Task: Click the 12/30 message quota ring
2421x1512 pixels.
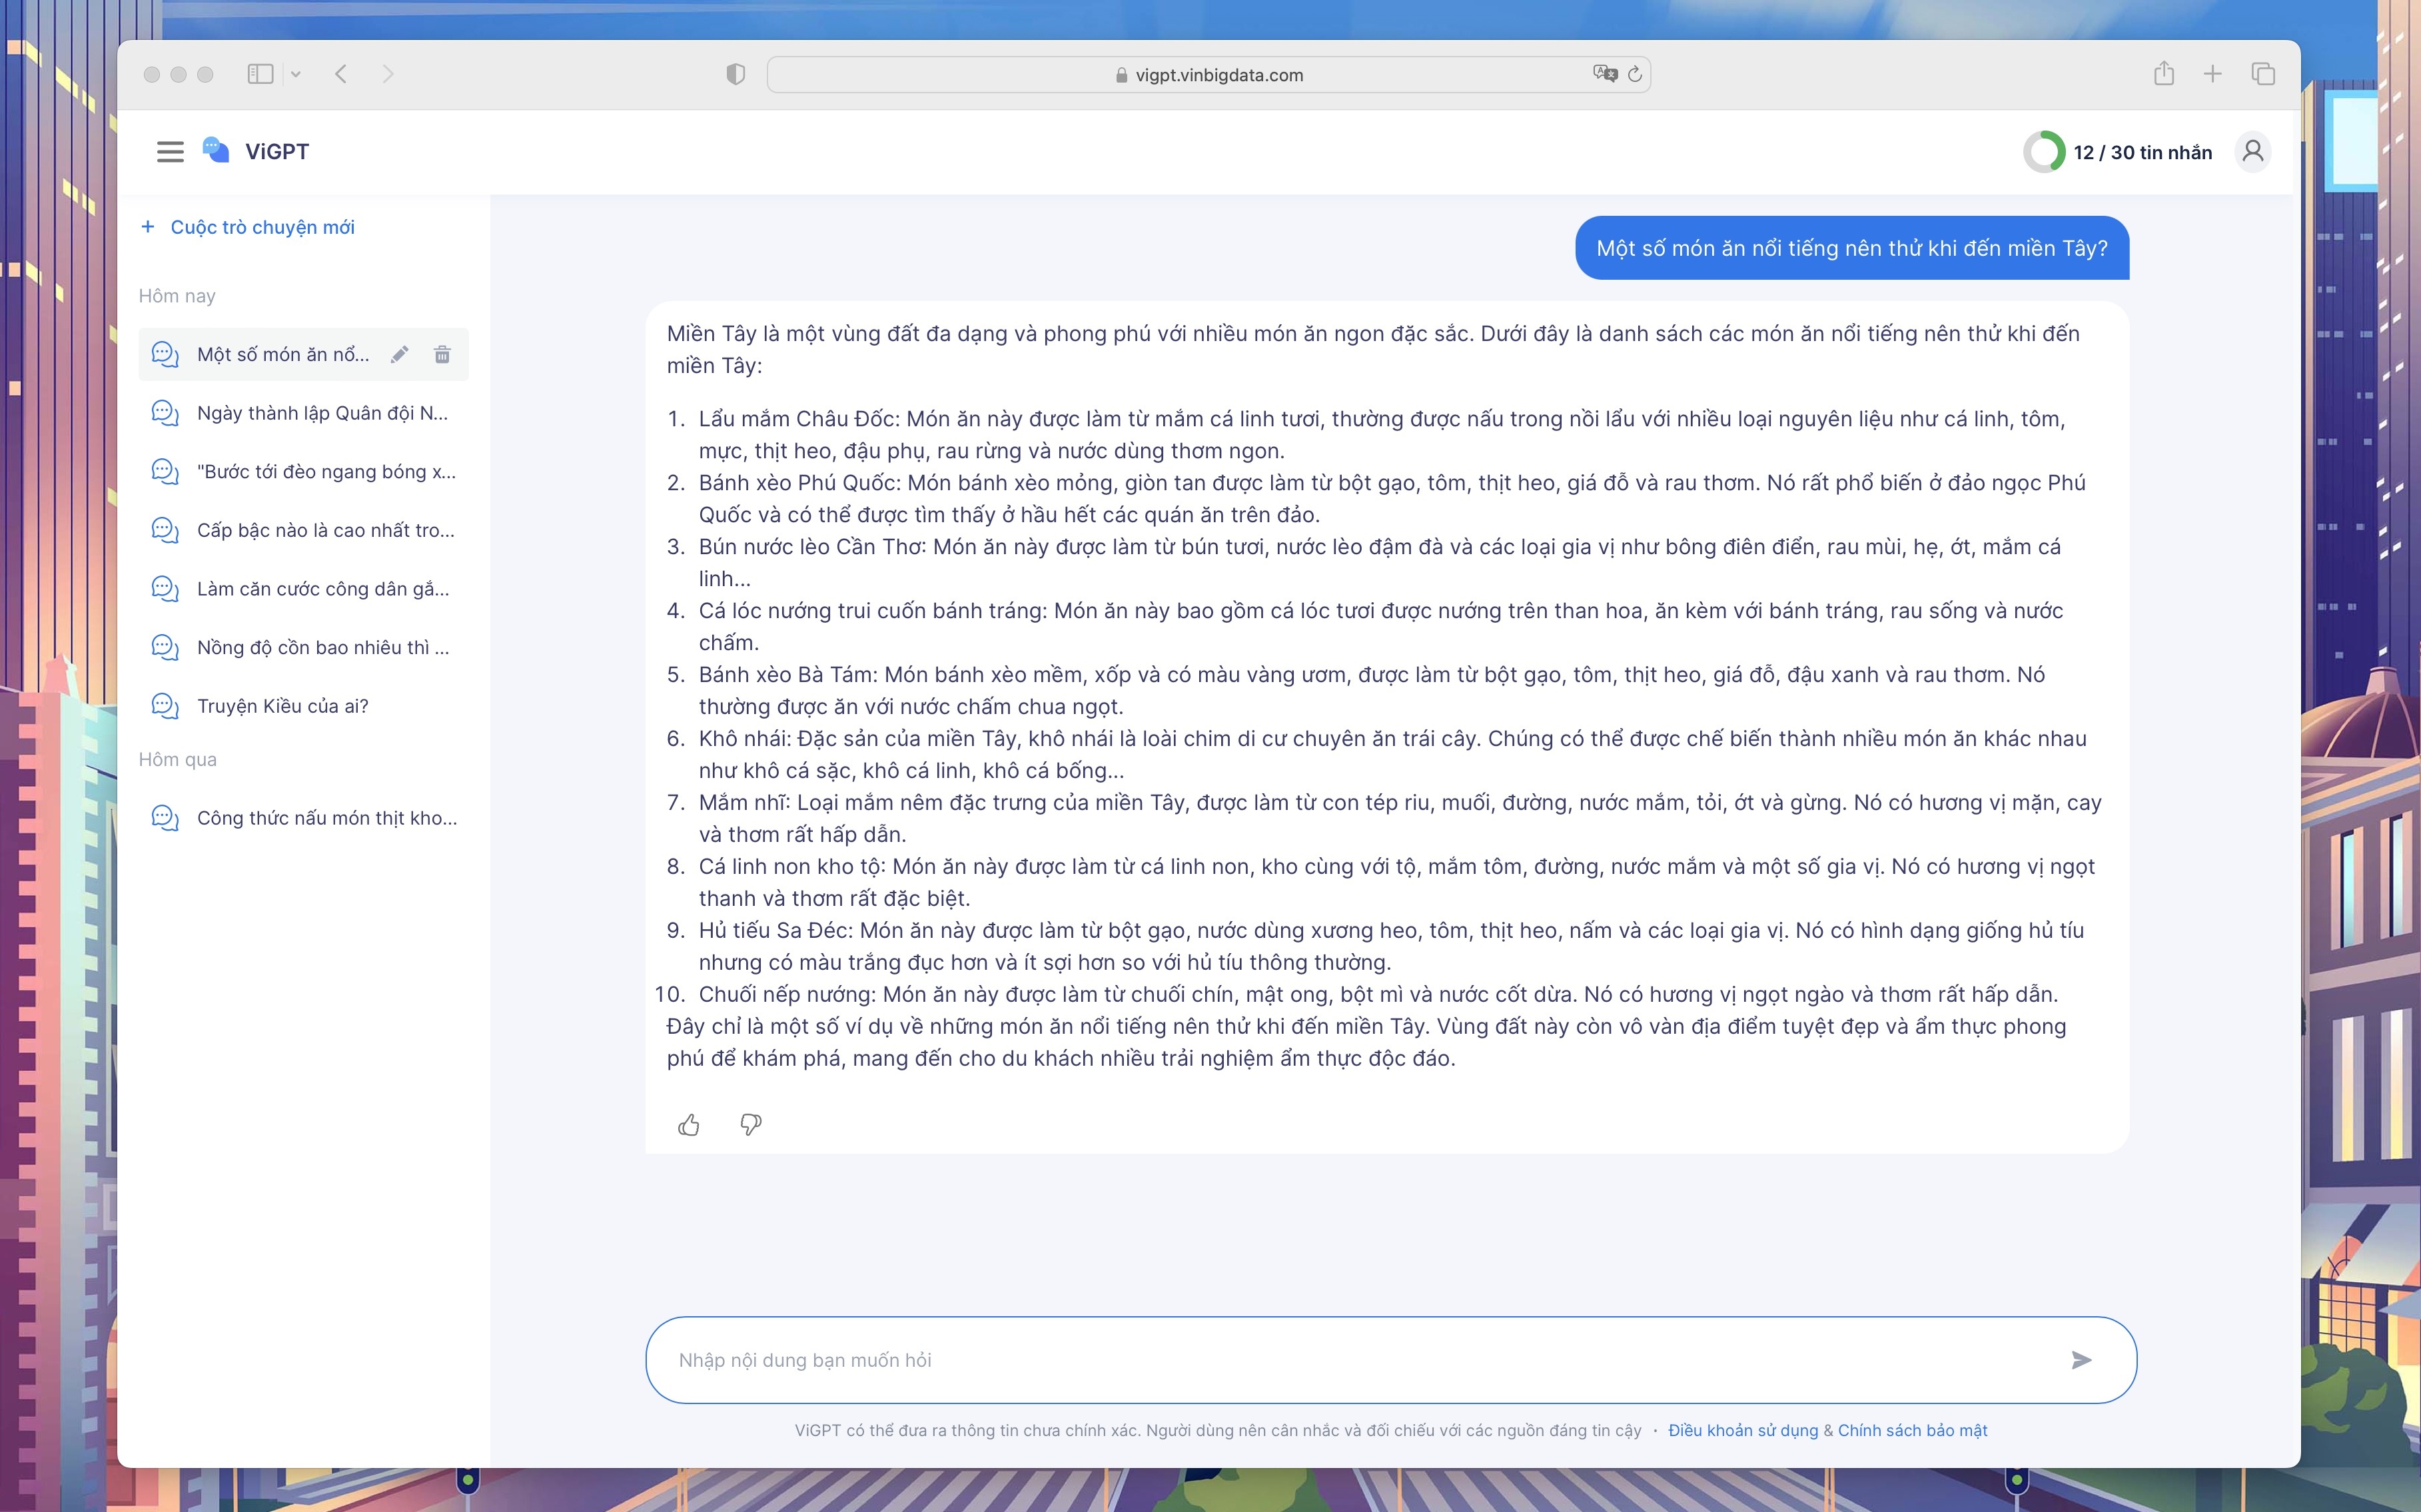Action: coord(2044,151)
